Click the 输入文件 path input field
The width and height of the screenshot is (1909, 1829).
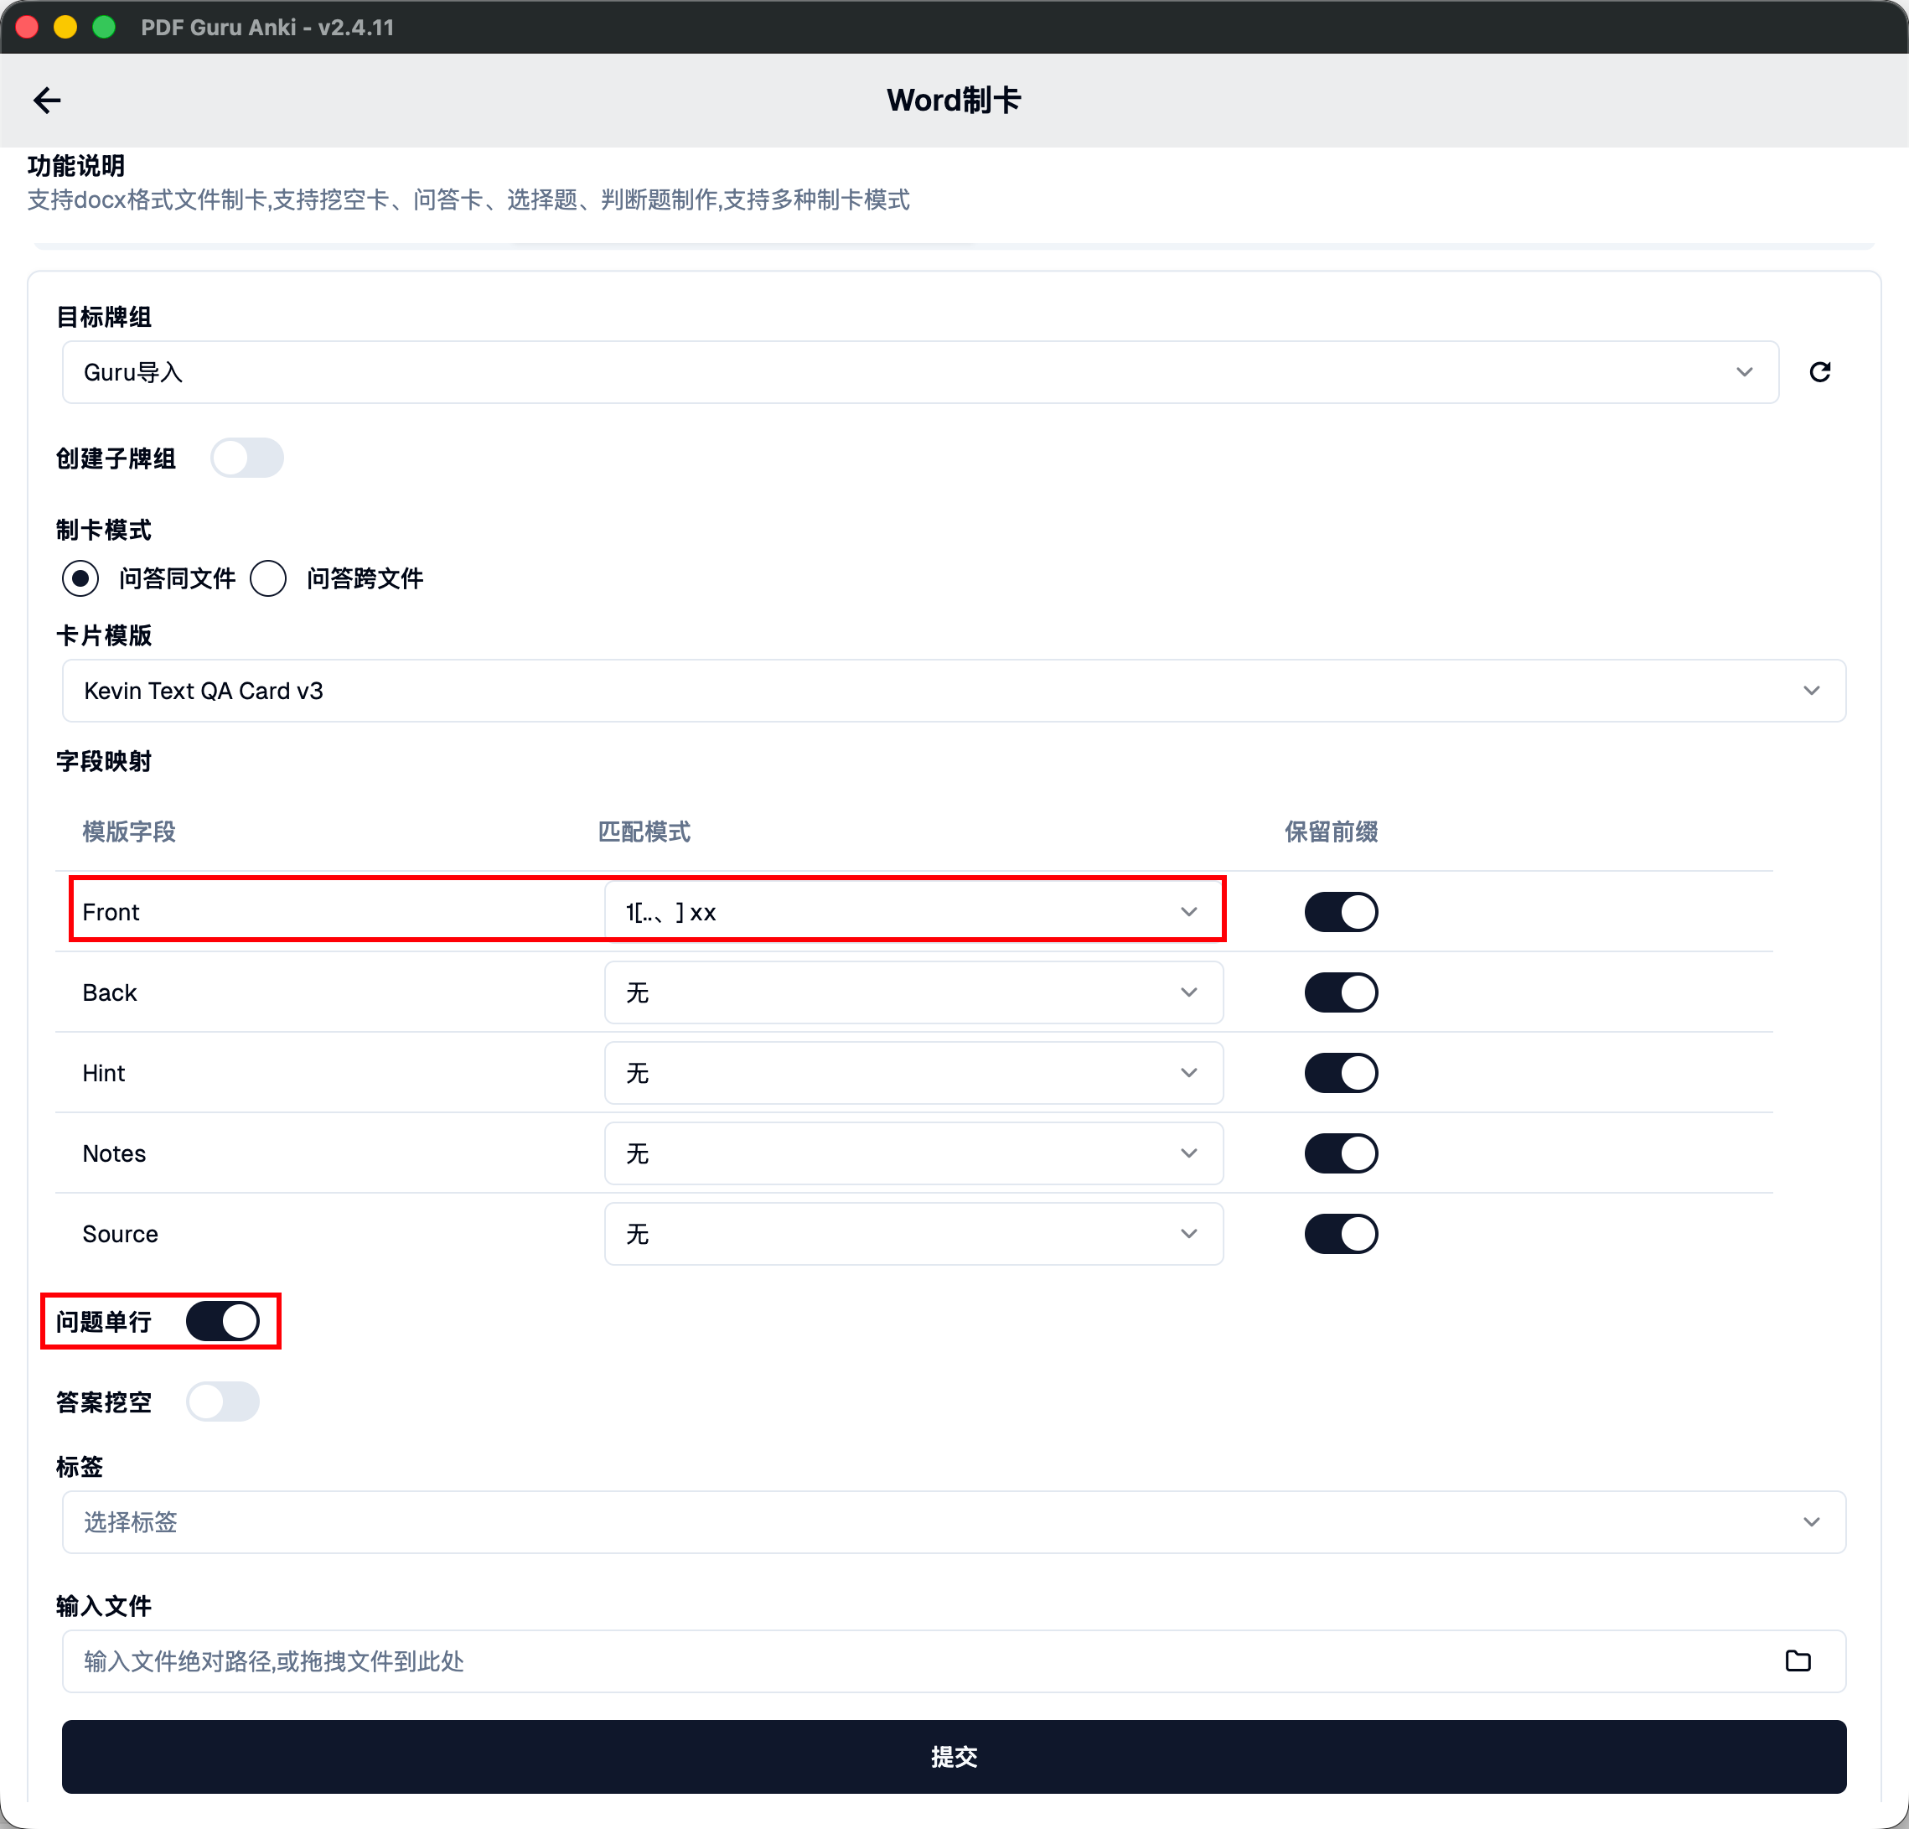[x=916, y=1661]
